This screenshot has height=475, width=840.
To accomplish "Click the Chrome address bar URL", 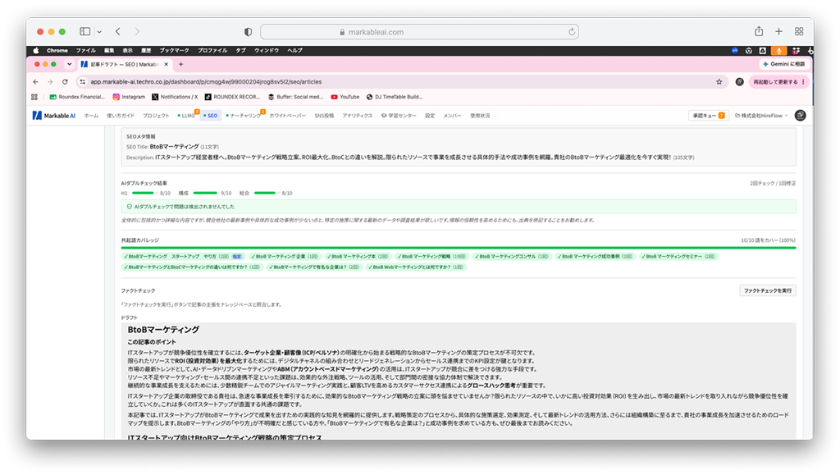I will click(x=206, y=82).
